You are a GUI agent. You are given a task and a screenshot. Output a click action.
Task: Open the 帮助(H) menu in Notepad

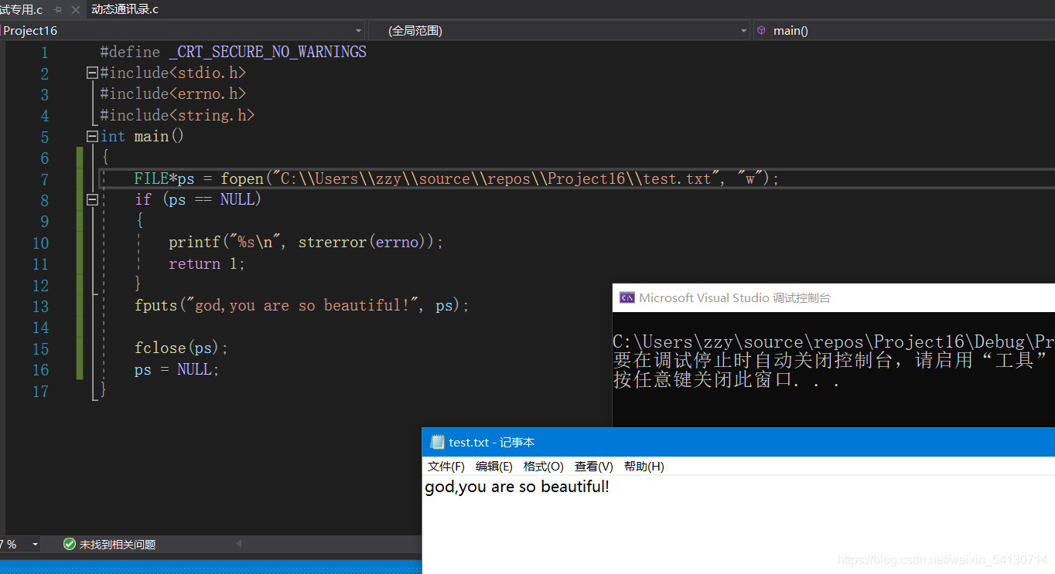click(644, 467)
